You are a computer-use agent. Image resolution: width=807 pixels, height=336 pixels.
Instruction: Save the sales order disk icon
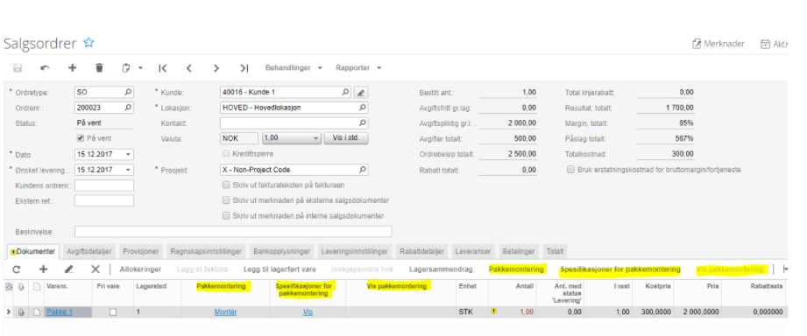pyautogui.click(x=18, y=68)
